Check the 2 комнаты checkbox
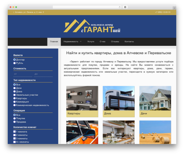Screen dimensions: 184x155 pyautogui.click(x=14, y=135)
